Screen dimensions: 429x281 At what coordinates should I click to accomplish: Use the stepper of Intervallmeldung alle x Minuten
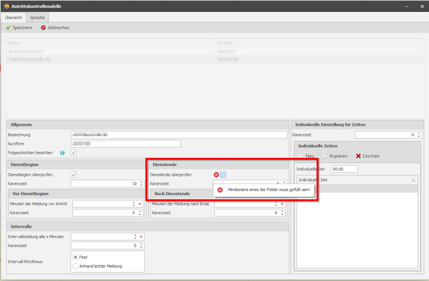[x=135, y=237]
